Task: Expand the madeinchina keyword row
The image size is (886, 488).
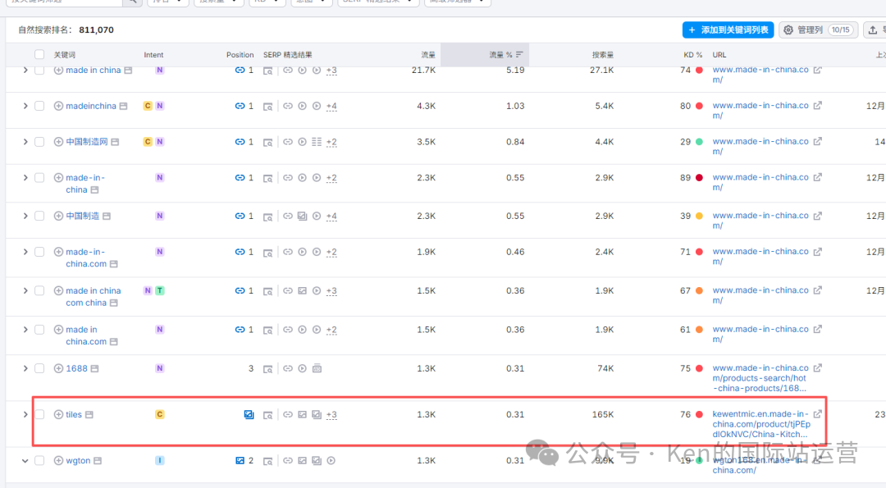Action: tap(25, 106)
